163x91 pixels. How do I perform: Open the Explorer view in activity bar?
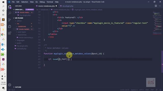[10, 7]
